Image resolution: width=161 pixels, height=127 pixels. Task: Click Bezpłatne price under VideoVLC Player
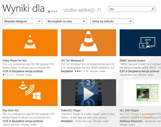click(x=67, y=121)
